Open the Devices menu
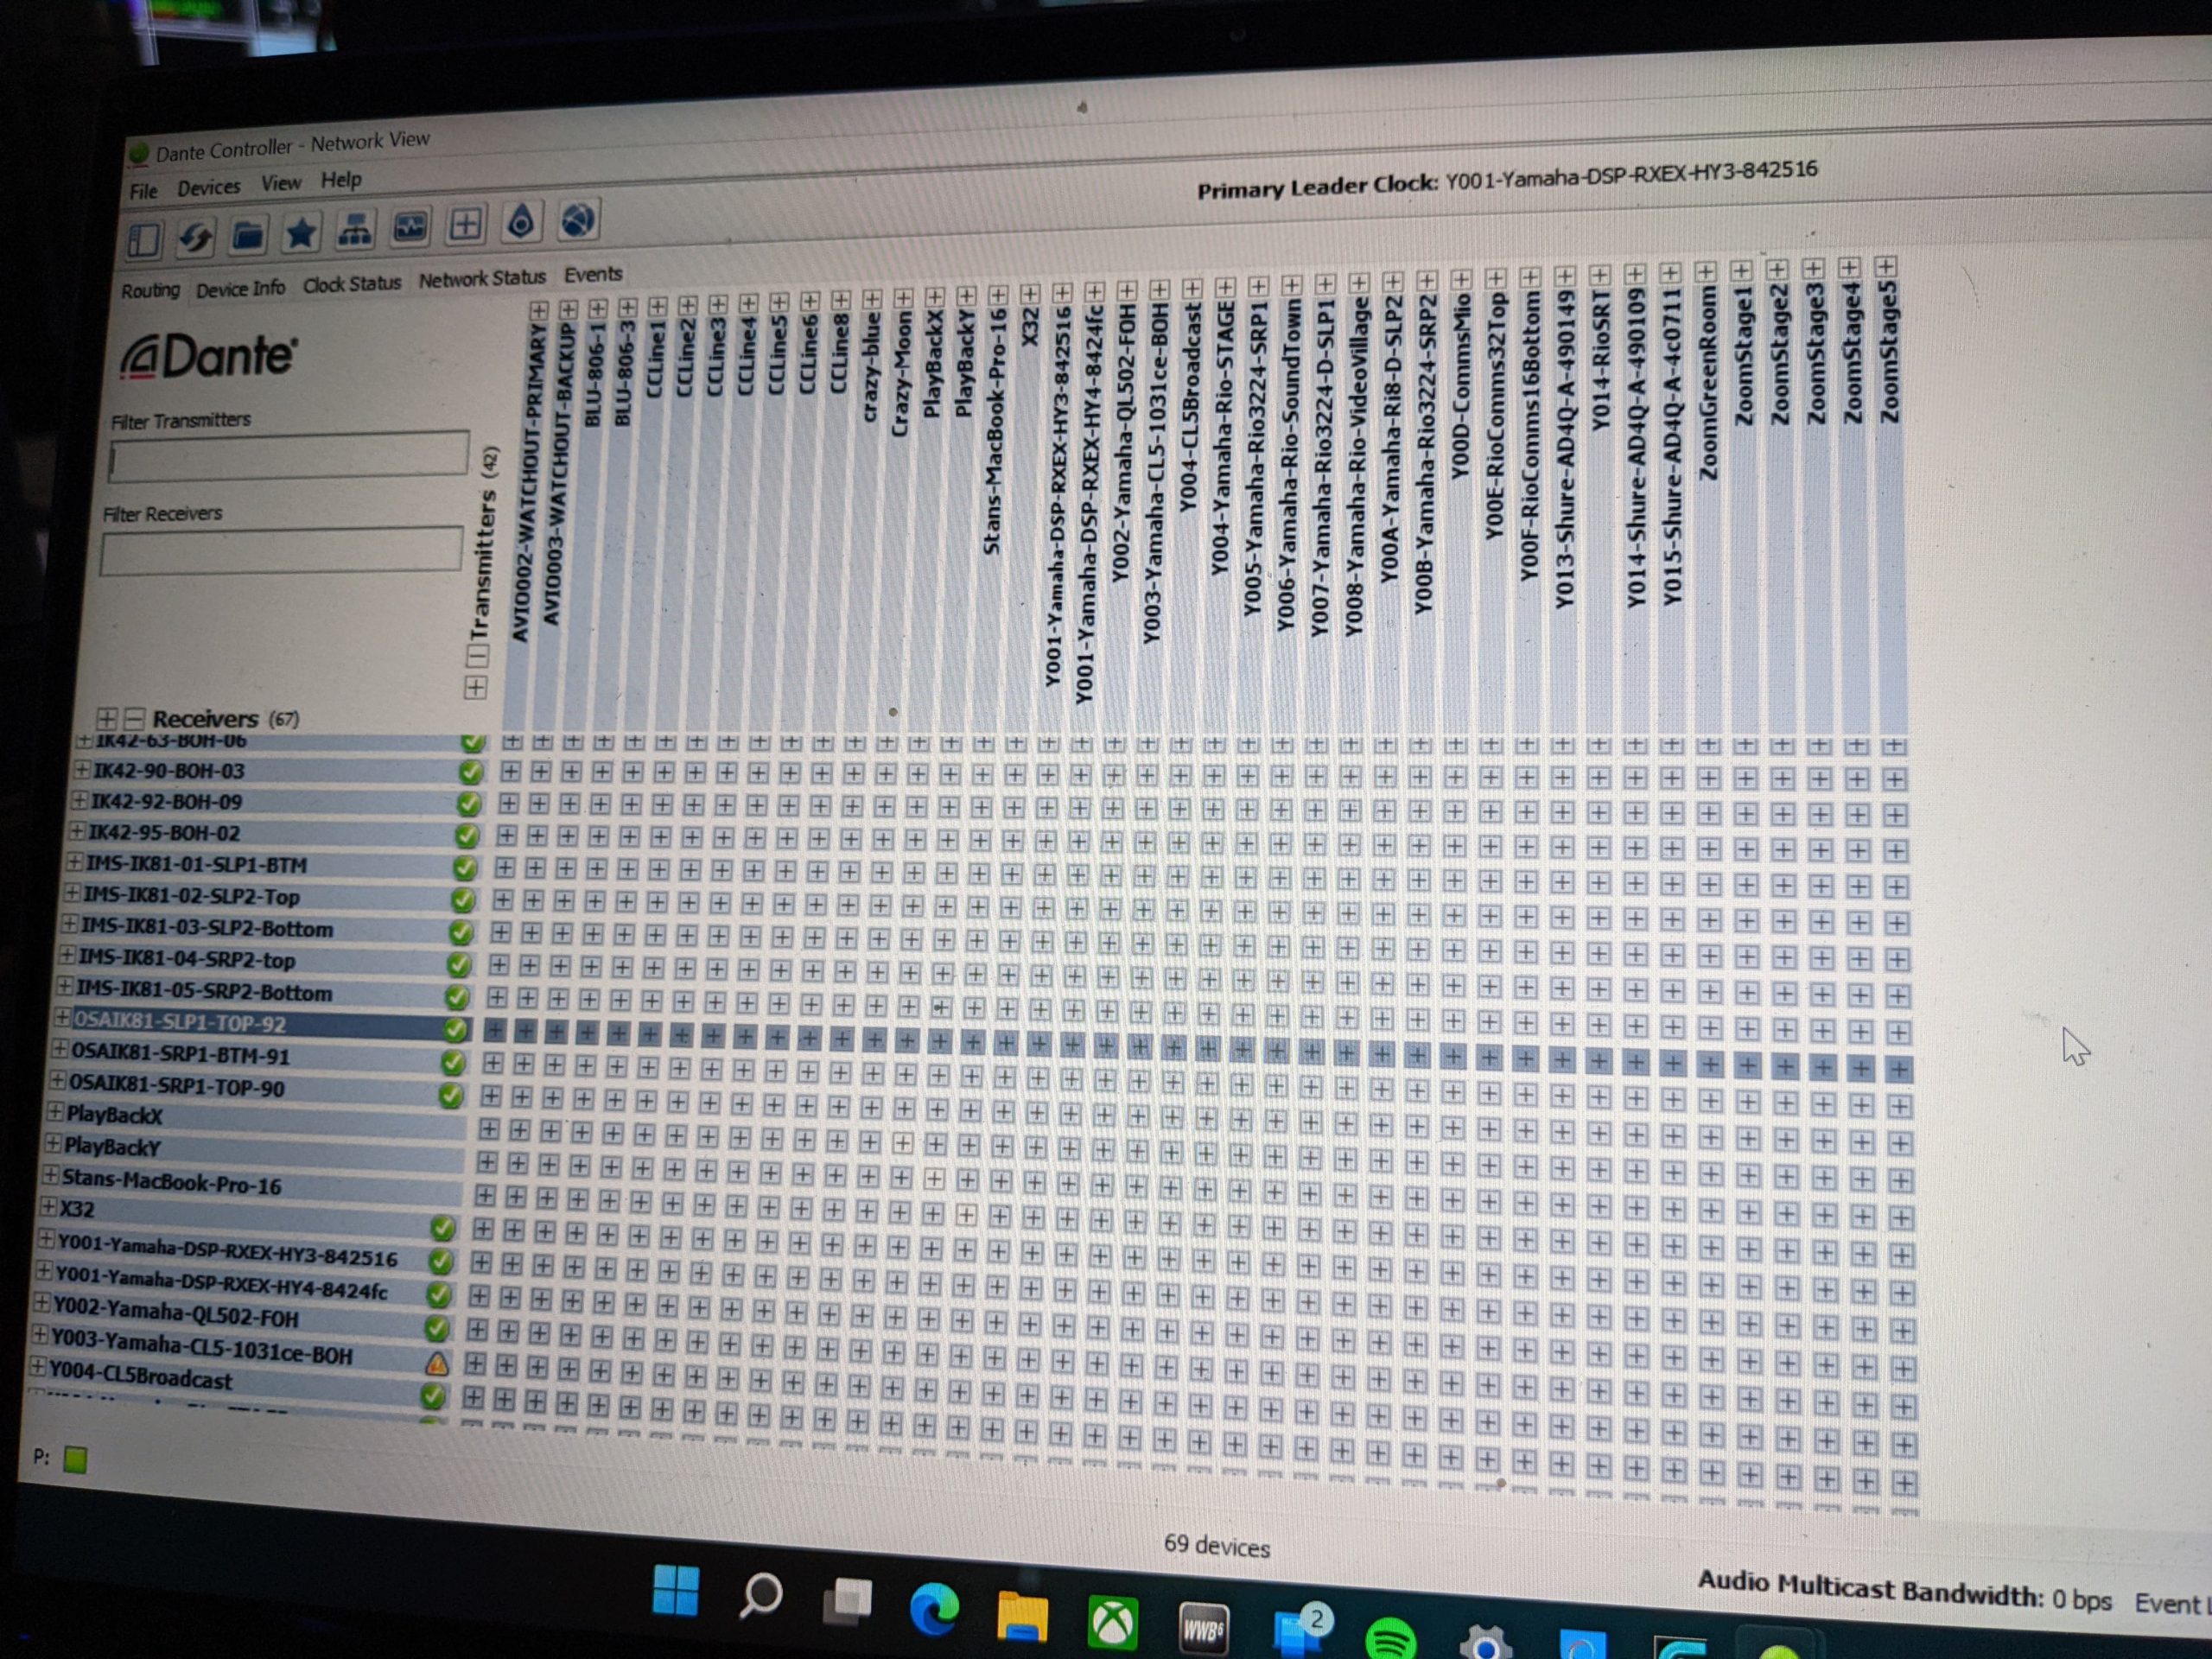This screenshot has width=2212, height=1659. point(209,187)
